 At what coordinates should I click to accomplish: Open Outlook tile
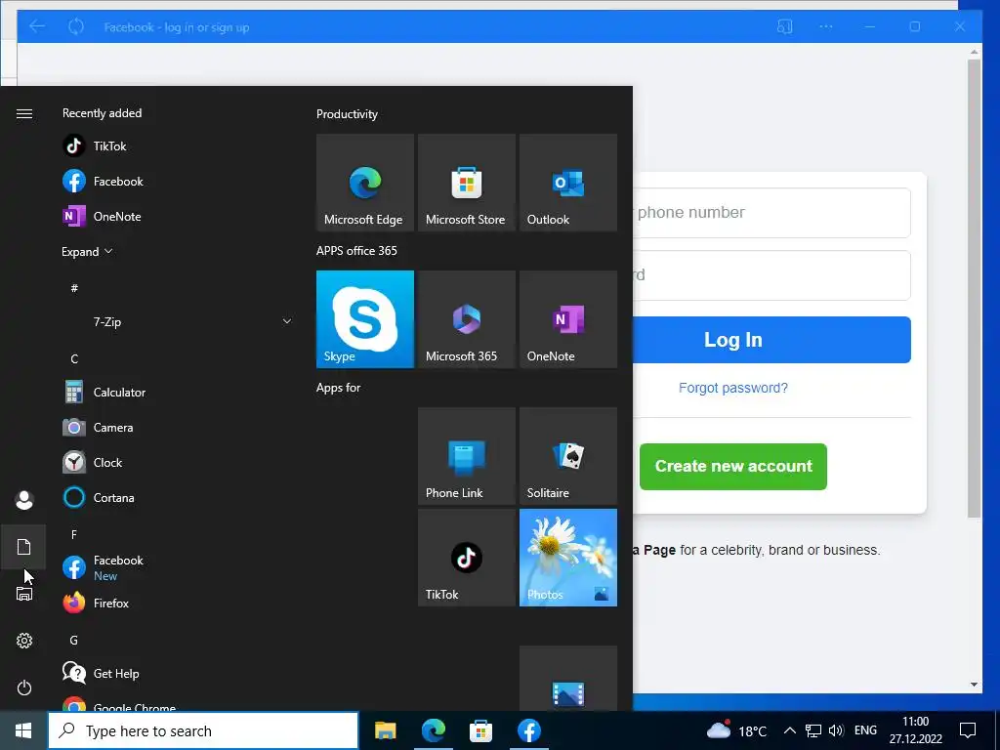coord(568,183)
